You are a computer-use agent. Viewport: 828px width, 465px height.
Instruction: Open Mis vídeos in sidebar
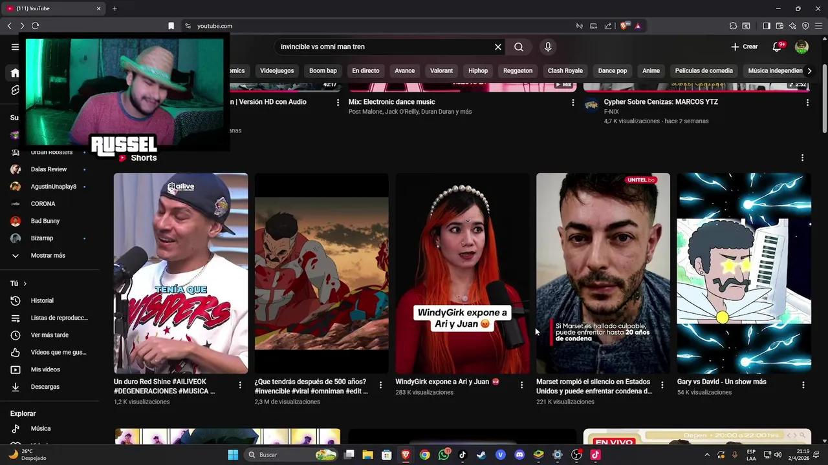click(x=48, y=369)
